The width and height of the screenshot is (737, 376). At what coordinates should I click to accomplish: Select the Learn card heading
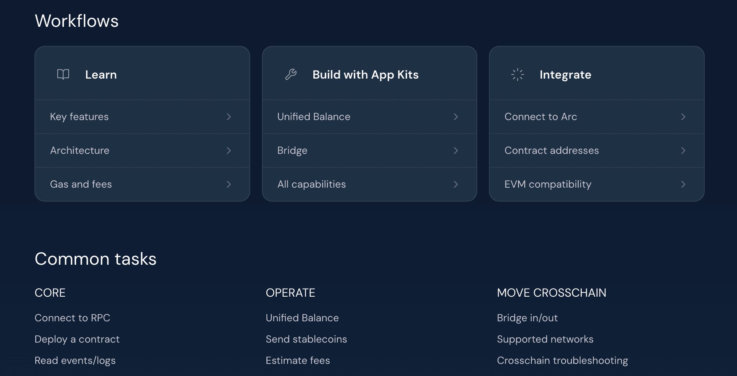pyautogui.click(x=101, y=75)
